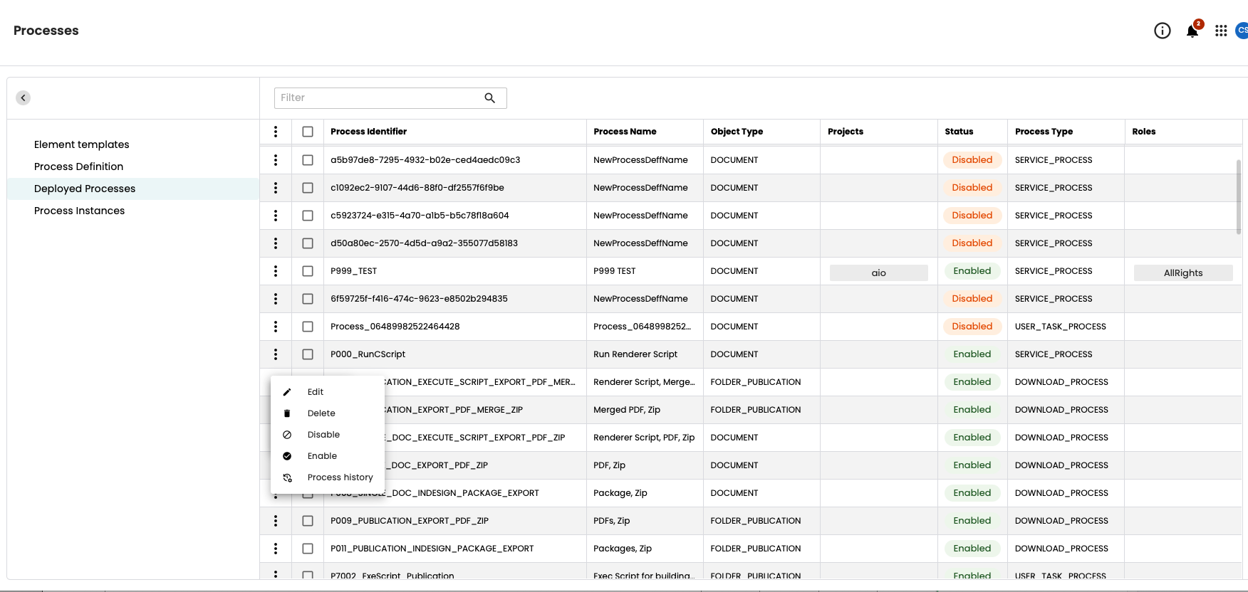Check the P011_PUBLICATION_INDESIGN_PACKAGE_EXPORT row checkbox
Screen dimensions: 1248x592
(308, 549)
